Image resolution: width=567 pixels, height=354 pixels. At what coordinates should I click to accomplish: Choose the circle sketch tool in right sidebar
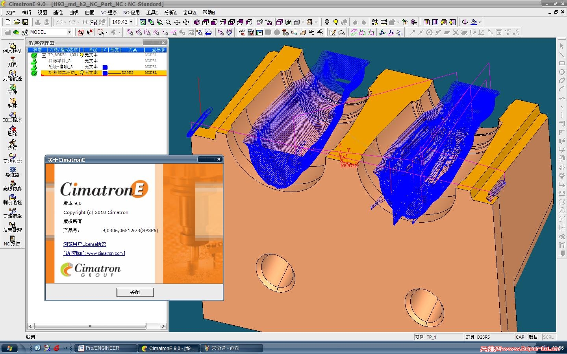[x=562, y=72]
